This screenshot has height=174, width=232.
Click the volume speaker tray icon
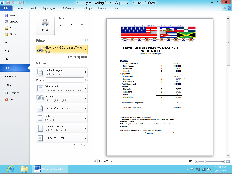tap(209, 169)
